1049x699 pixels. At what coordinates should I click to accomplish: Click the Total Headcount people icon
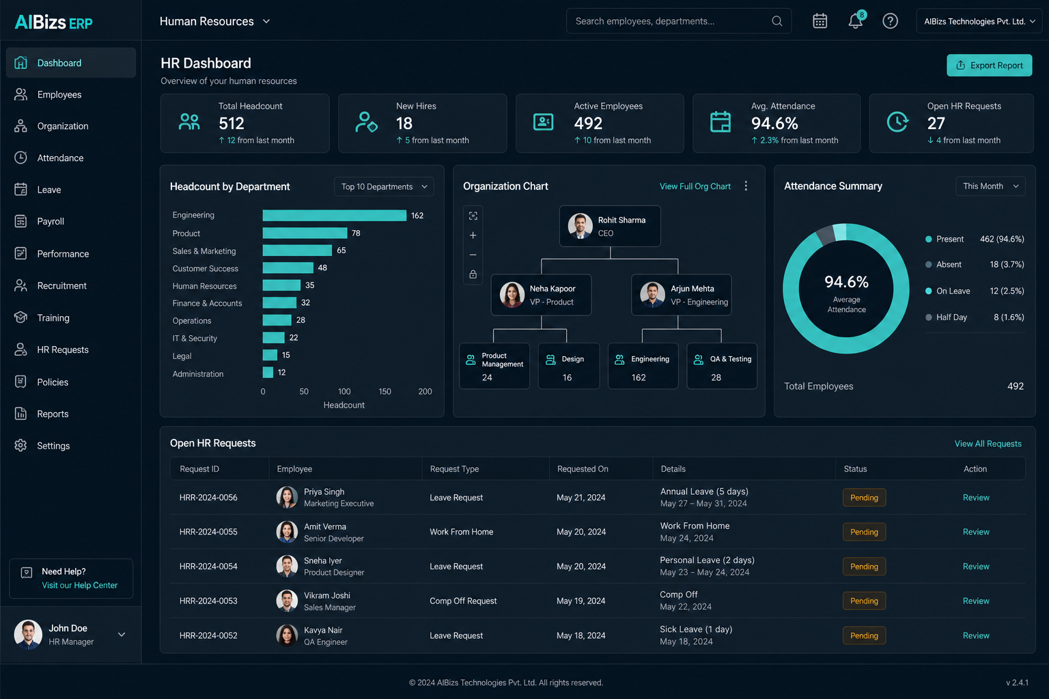pos(189,122)
